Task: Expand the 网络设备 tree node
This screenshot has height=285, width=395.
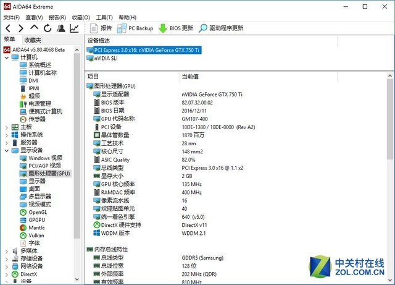Action: pyautogui.click(x=7, y=266)
